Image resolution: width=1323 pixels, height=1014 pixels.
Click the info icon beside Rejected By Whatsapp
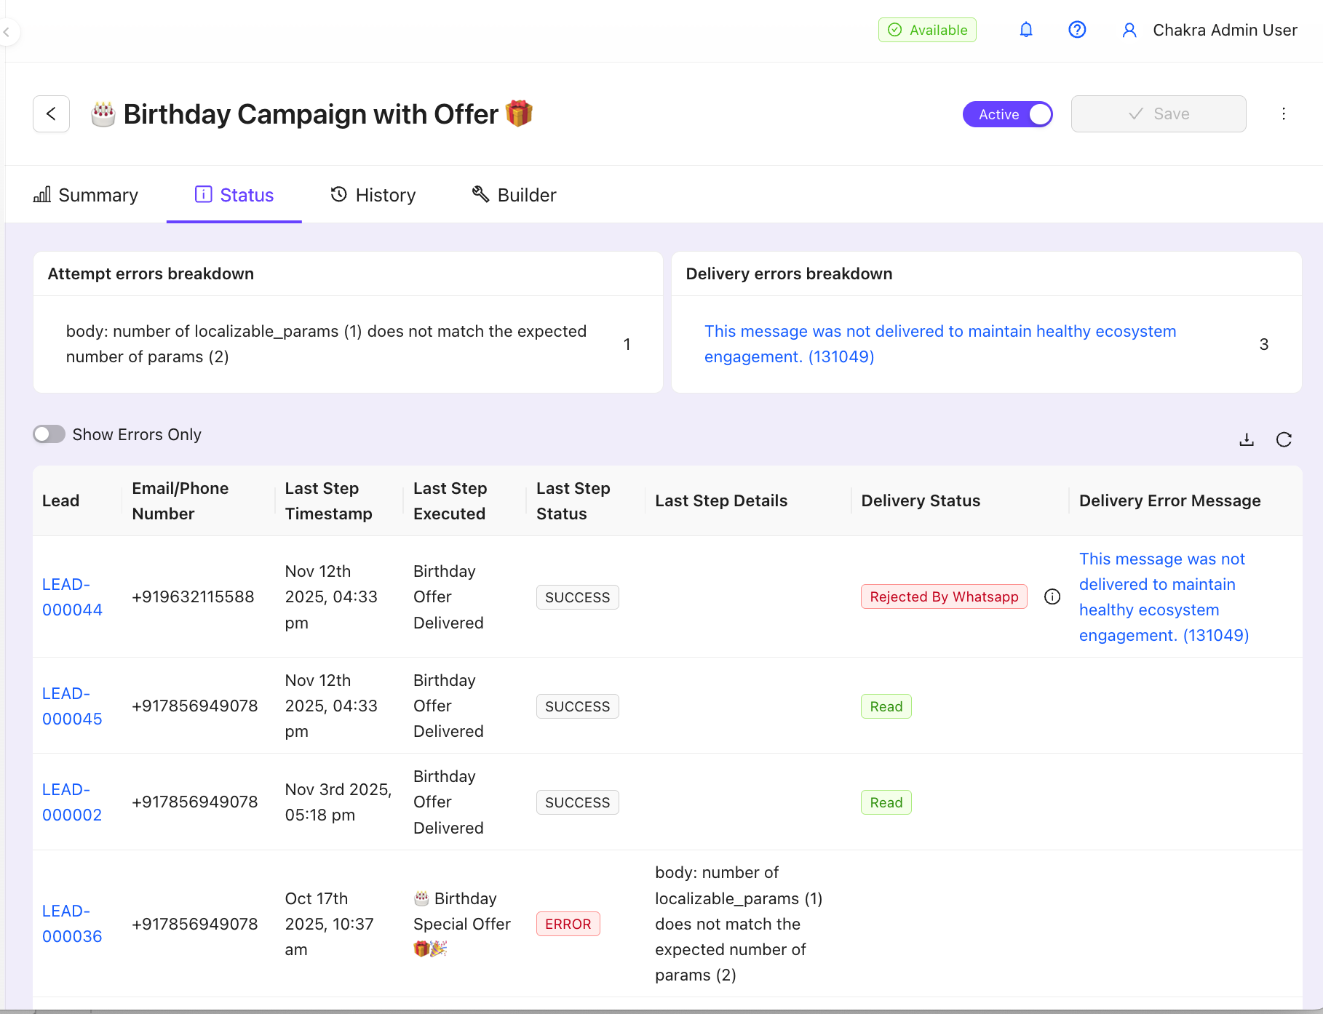[1052, 596]
